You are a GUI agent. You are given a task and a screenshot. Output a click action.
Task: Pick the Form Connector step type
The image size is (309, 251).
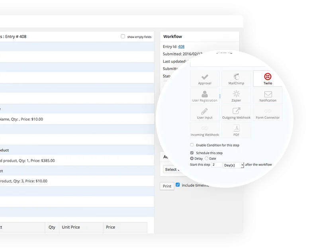268,113
